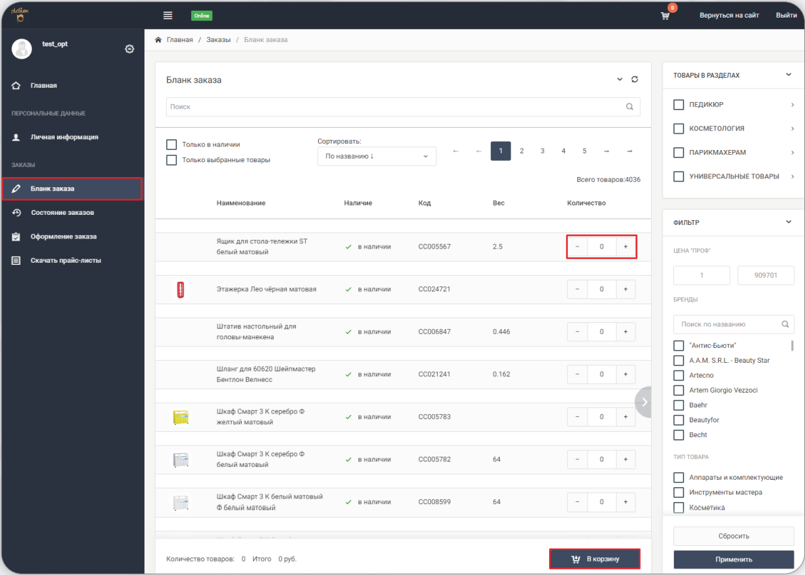Click the home icon in breadcrumb
805x575 pixels.
pyautogui.click(x=158, y=40)
